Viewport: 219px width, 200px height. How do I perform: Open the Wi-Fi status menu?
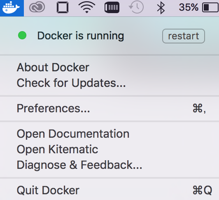[x=87, y=7]
